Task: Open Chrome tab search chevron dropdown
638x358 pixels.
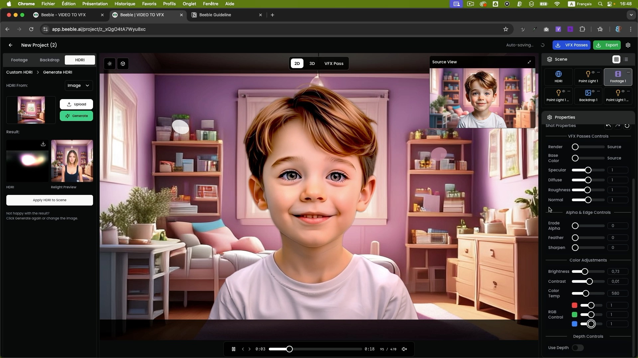Action: click(631, 15)
